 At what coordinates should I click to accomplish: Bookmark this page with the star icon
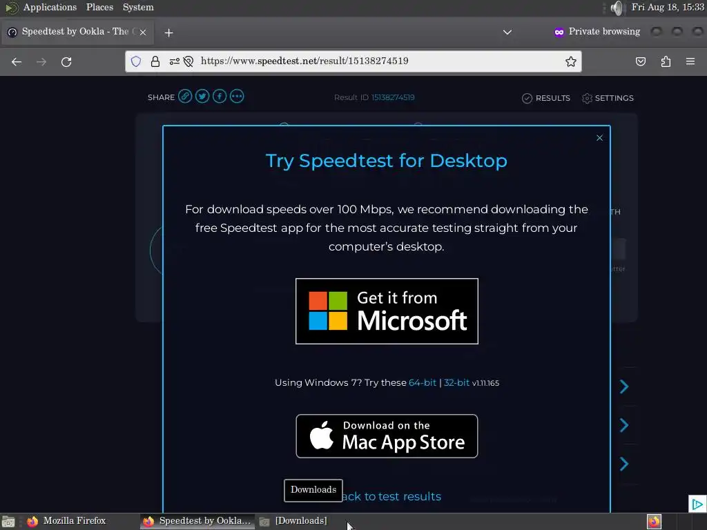571,61
